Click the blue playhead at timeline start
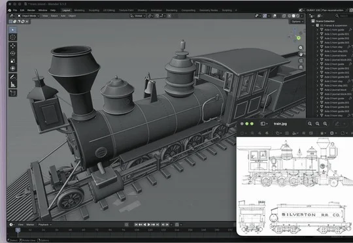This screenshot has height=243, width=353. click(18, 230)
